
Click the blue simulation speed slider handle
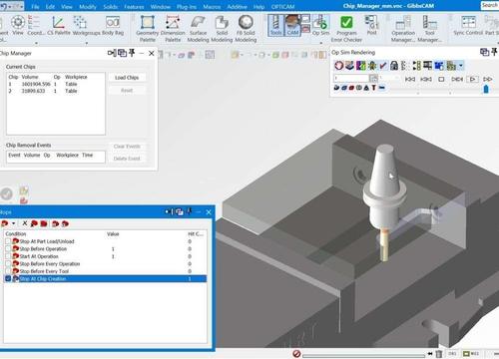(486, 89)
